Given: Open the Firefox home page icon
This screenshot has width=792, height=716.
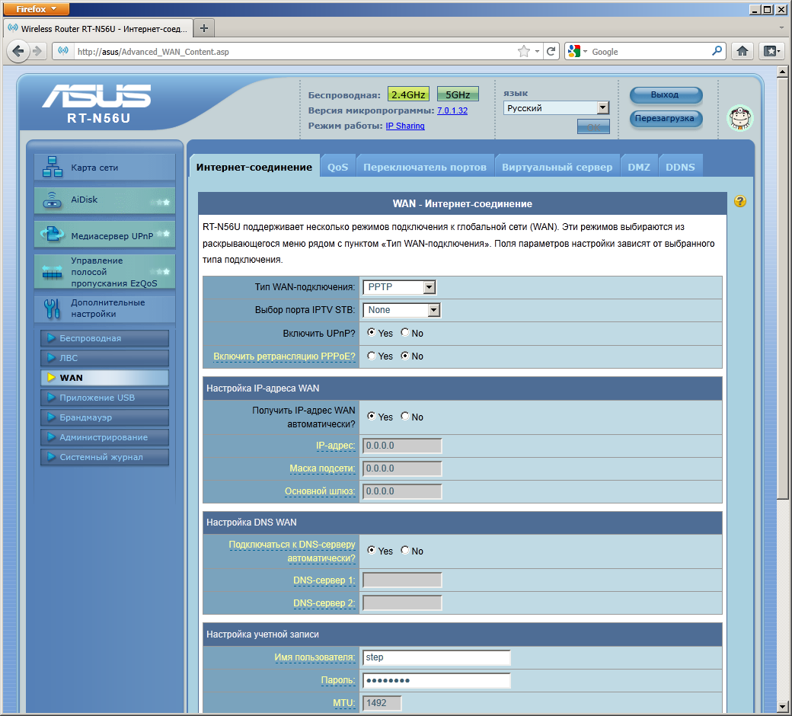Looking at the screenshot, I should 742,51.
